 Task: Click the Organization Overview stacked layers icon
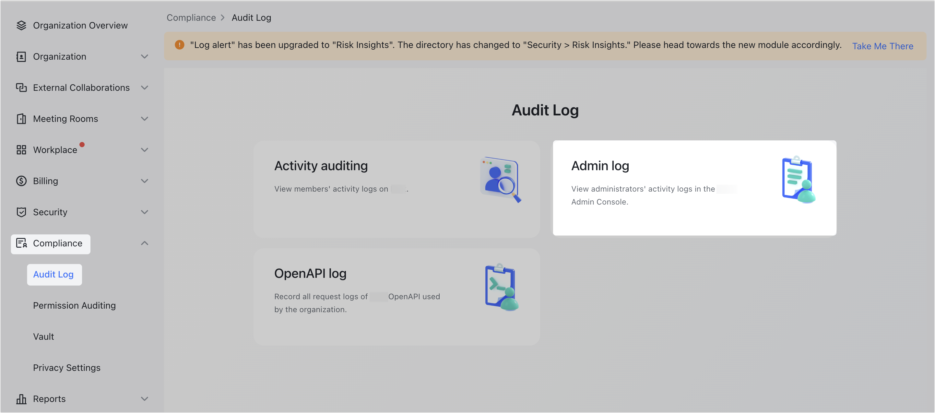click(x=21, y=25)
